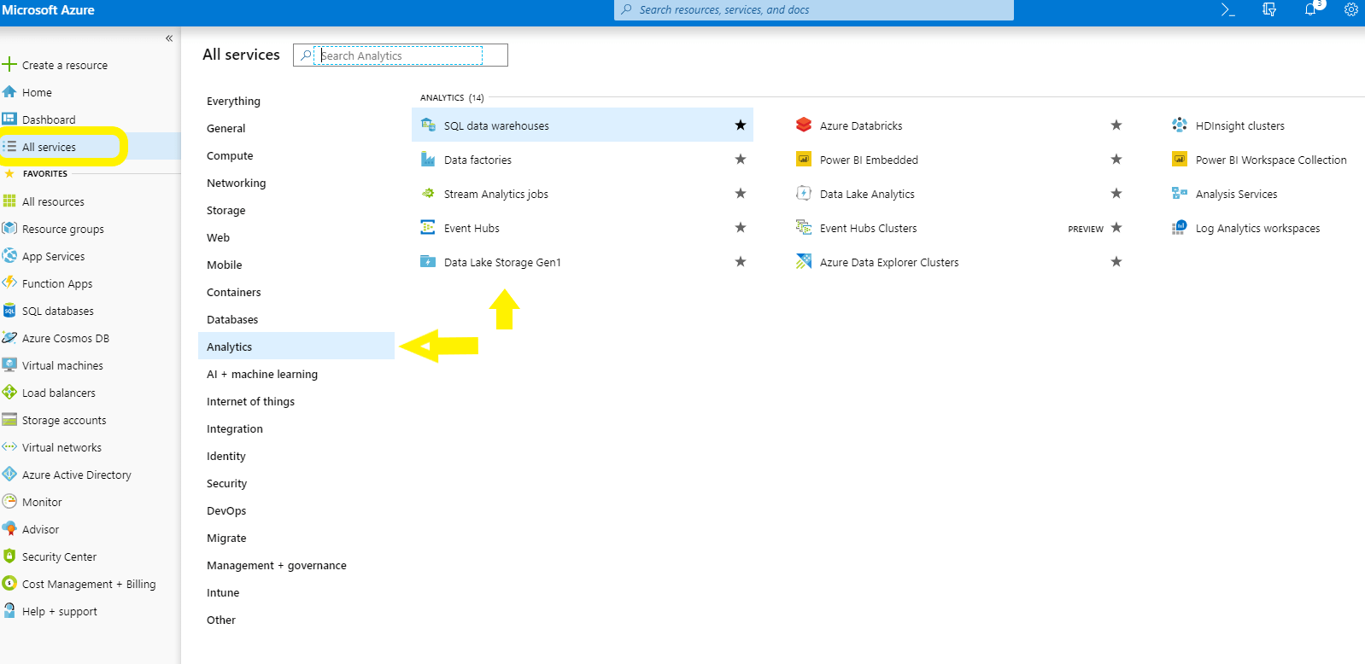
Task: Select the Networking category
Action: click(x=236, y=183)
